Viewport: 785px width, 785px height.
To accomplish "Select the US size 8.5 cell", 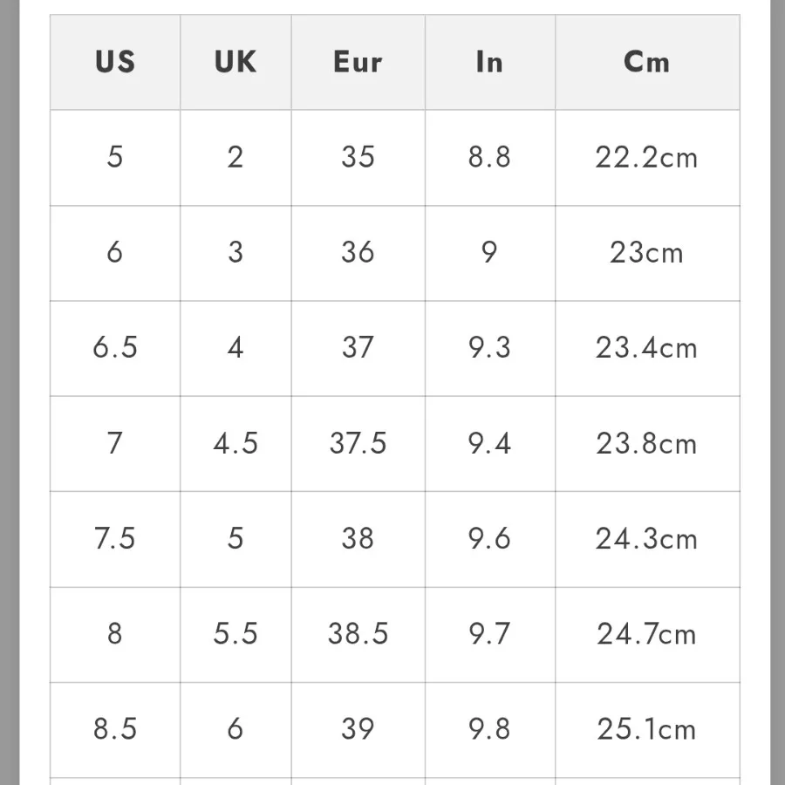I will click(115, 728).
